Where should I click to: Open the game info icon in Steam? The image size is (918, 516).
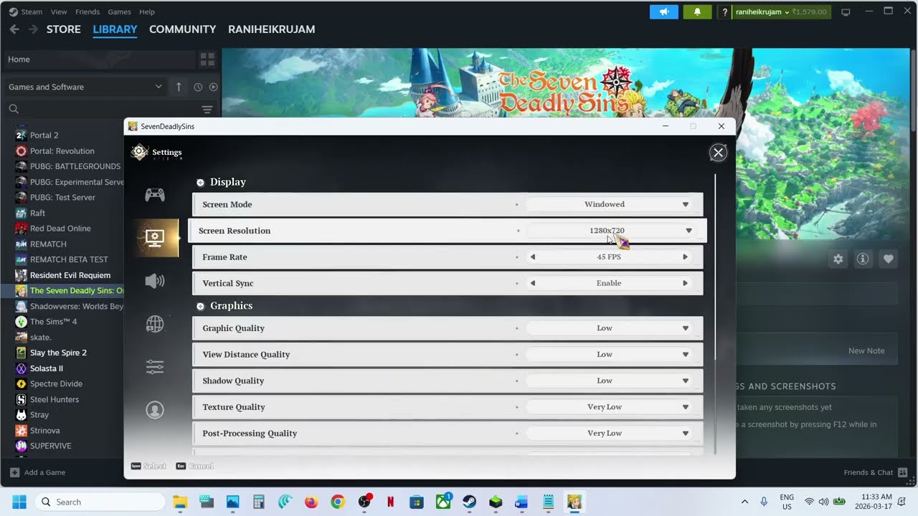pyautogui.click(x=863, y=259)
